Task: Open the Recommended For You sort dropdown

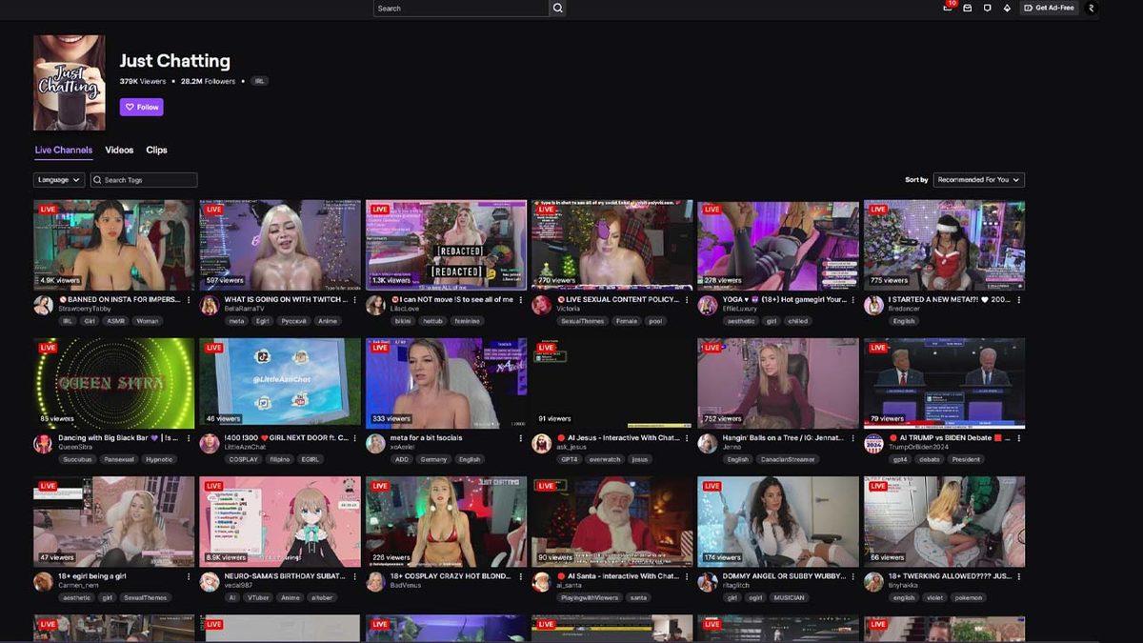Action: pos(979,179)
